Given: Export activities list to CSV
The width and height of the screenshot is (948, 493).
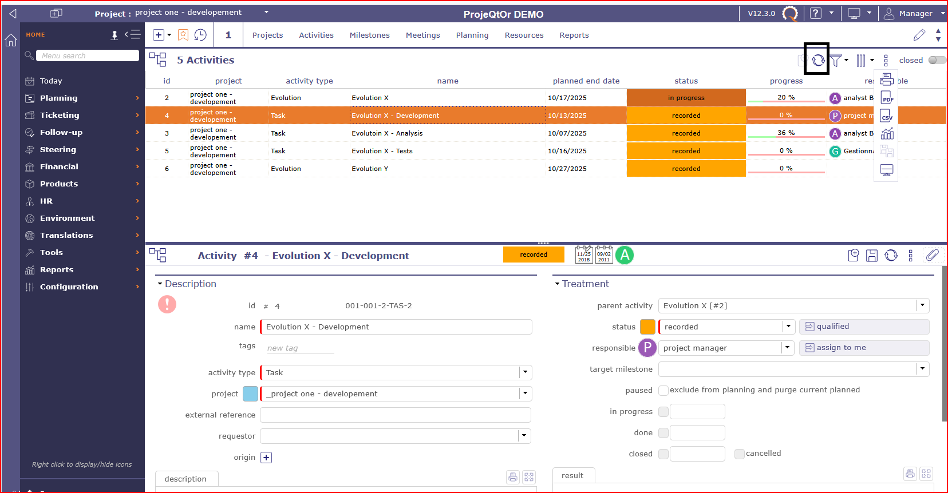Looking at the screenshot, I should point(887,116).
